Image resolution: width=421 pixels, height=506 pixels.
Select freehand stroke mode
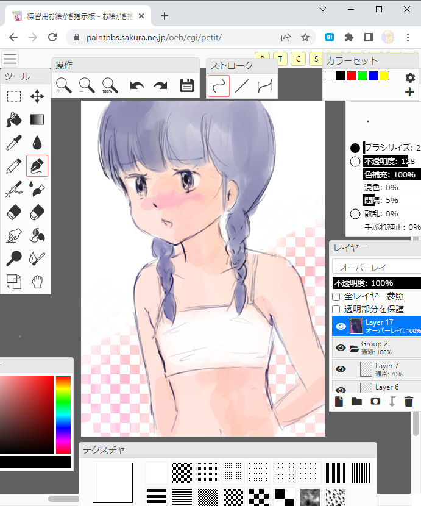pyautogui.click(x=219, y=86)
